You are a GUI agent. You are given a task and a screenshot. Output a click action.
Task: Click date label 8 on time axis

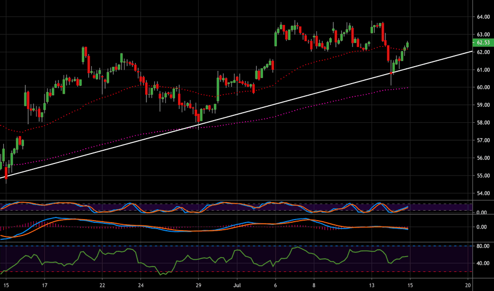(x=314, y=285)
